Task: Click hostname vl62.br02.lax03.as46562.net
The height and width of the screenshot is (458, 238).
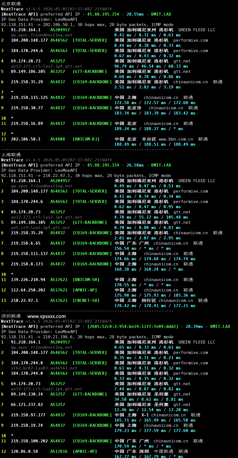Action: click(44, 368)
